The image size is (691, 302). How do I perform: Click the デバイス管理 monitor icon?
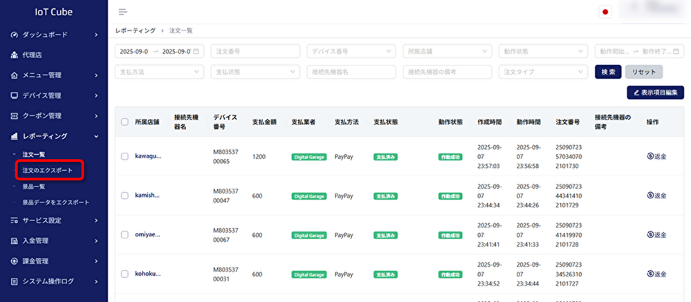15,95
